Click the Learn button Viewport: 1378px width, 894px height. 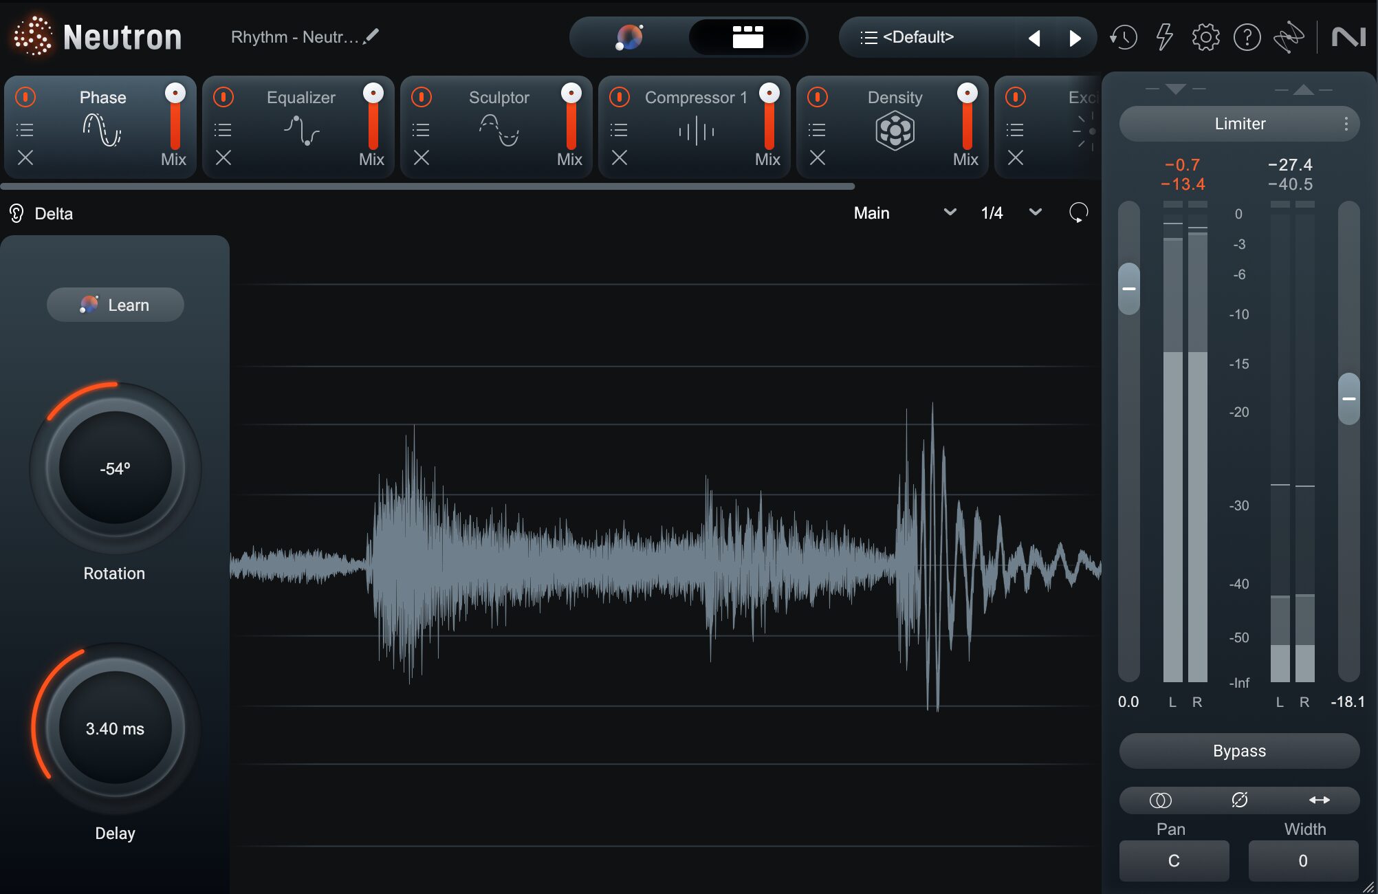[115, 305]
